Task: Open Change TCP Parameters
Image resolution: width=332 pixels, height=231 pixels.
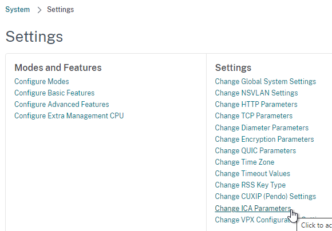Action: coord(254,115)
